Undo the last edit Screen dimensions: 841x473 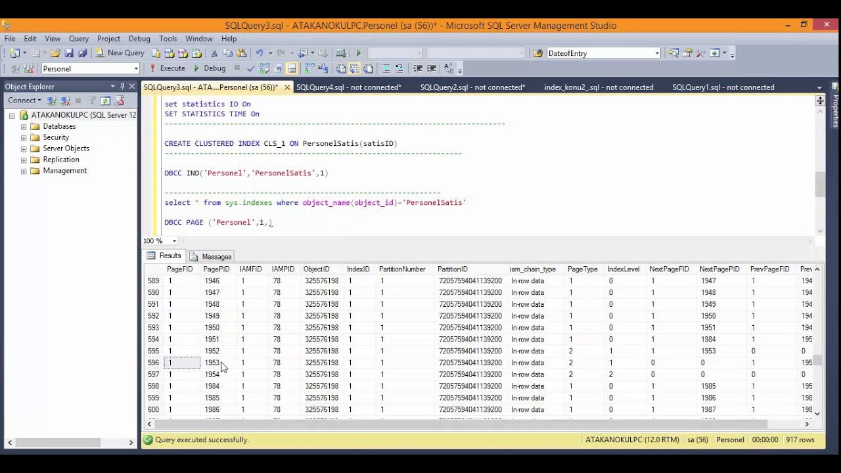pos(260,53)
